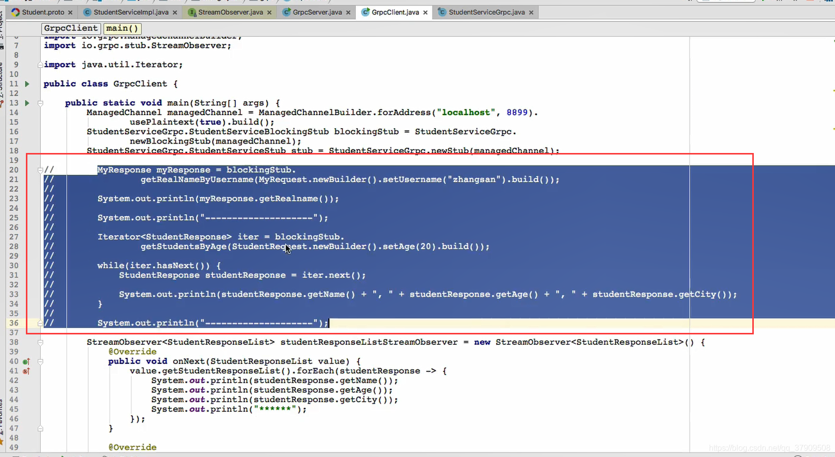Image resolution: width=835 pixels, height=457 pixels.
Task: Collapse import block at line 9
Action: (x=40, y=65)
